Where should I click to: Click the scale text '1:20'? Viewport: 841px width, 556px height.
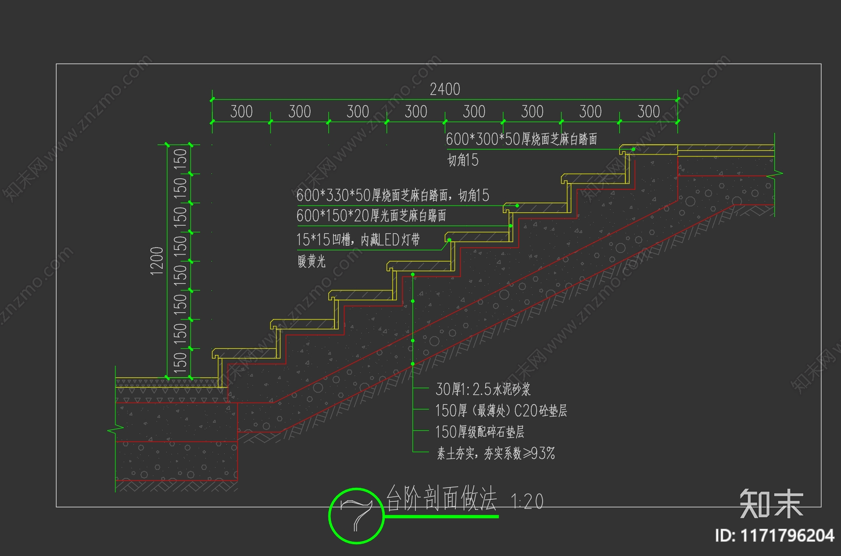(527, 501)
